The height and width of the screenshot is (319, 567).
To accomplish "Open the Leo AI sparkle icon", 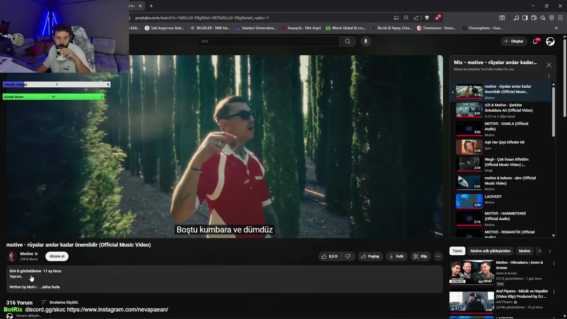I will (543, 18).
